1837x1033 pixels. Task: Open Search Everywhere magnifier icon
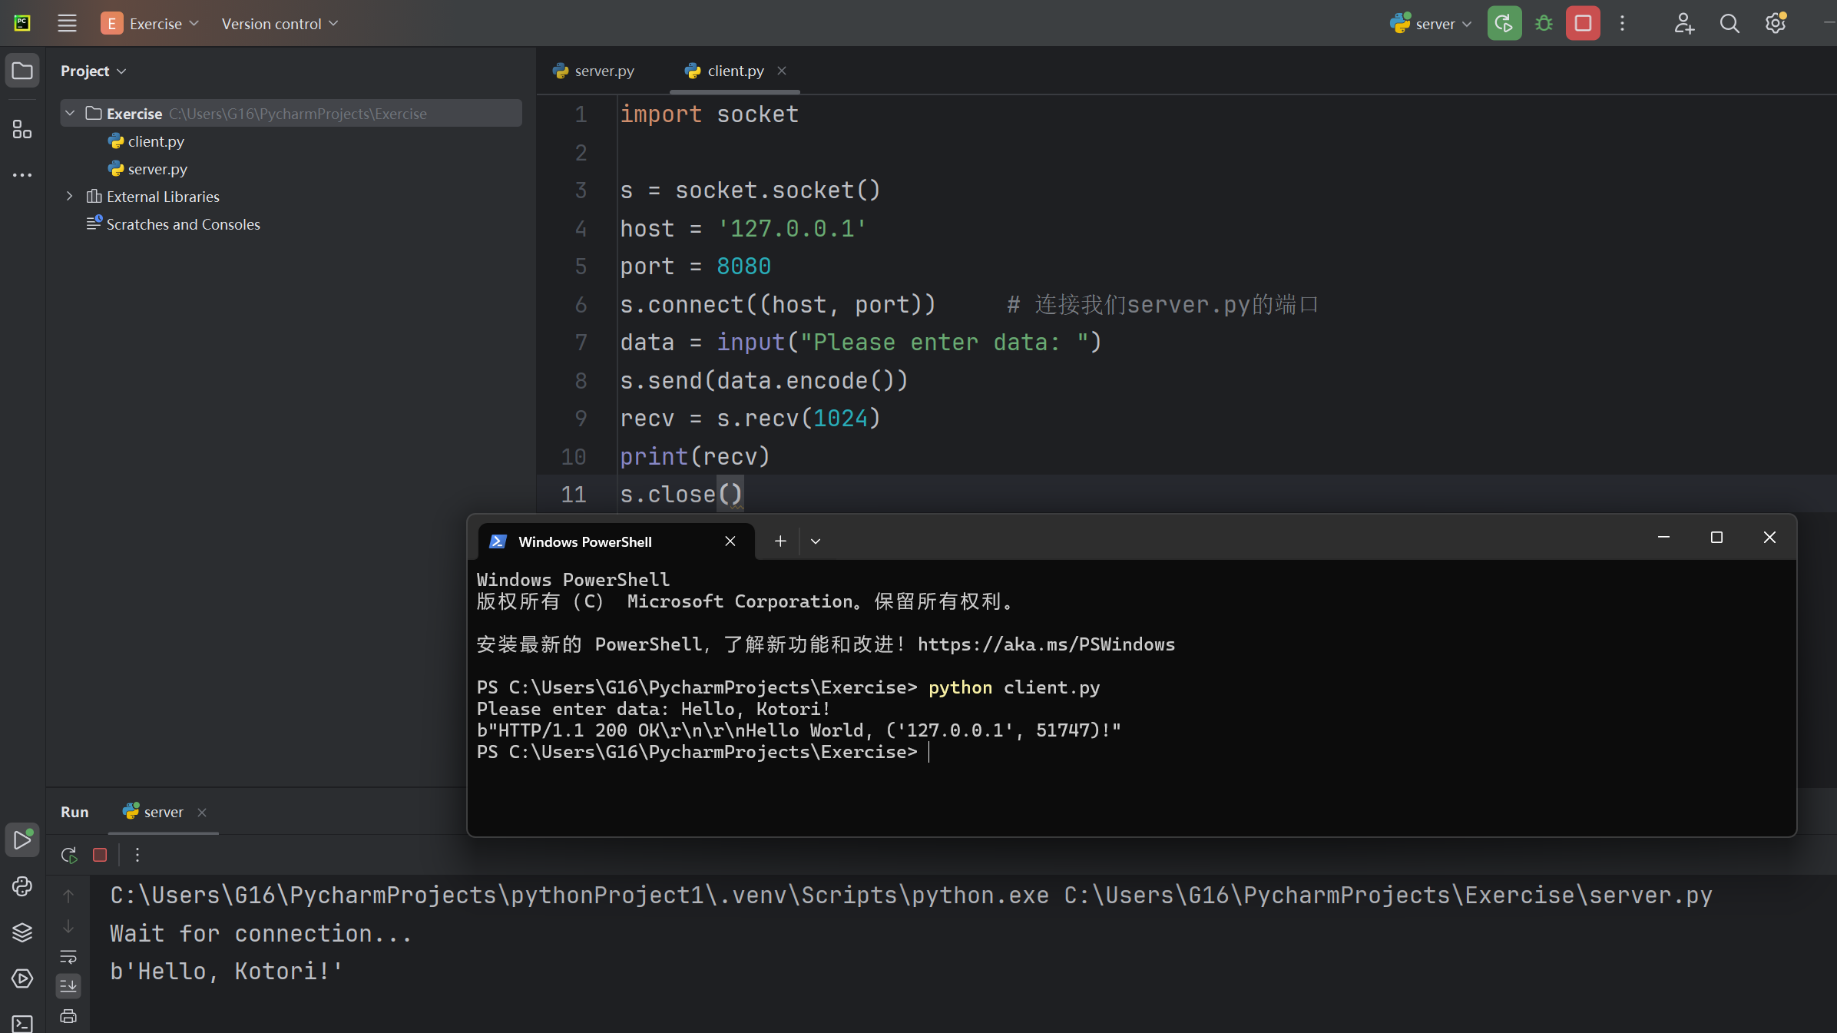click(x=1729, y=24)
